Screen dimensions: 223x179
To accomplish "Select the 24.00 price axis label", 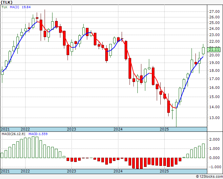I will tap(214, 29).
